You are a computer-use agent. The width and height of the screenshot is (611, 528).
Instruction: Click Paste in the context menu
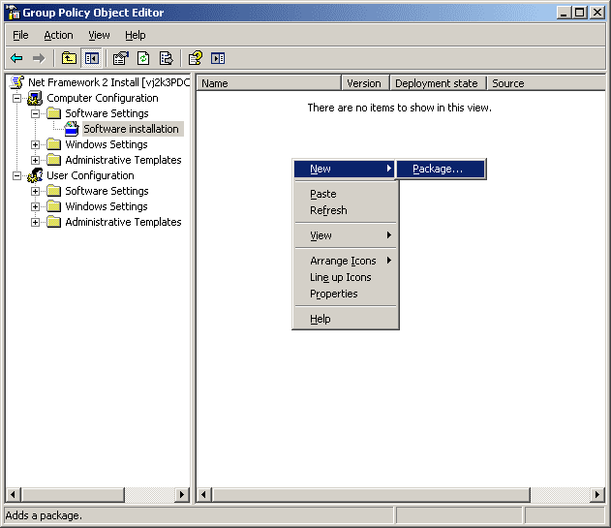click(346, 194)
